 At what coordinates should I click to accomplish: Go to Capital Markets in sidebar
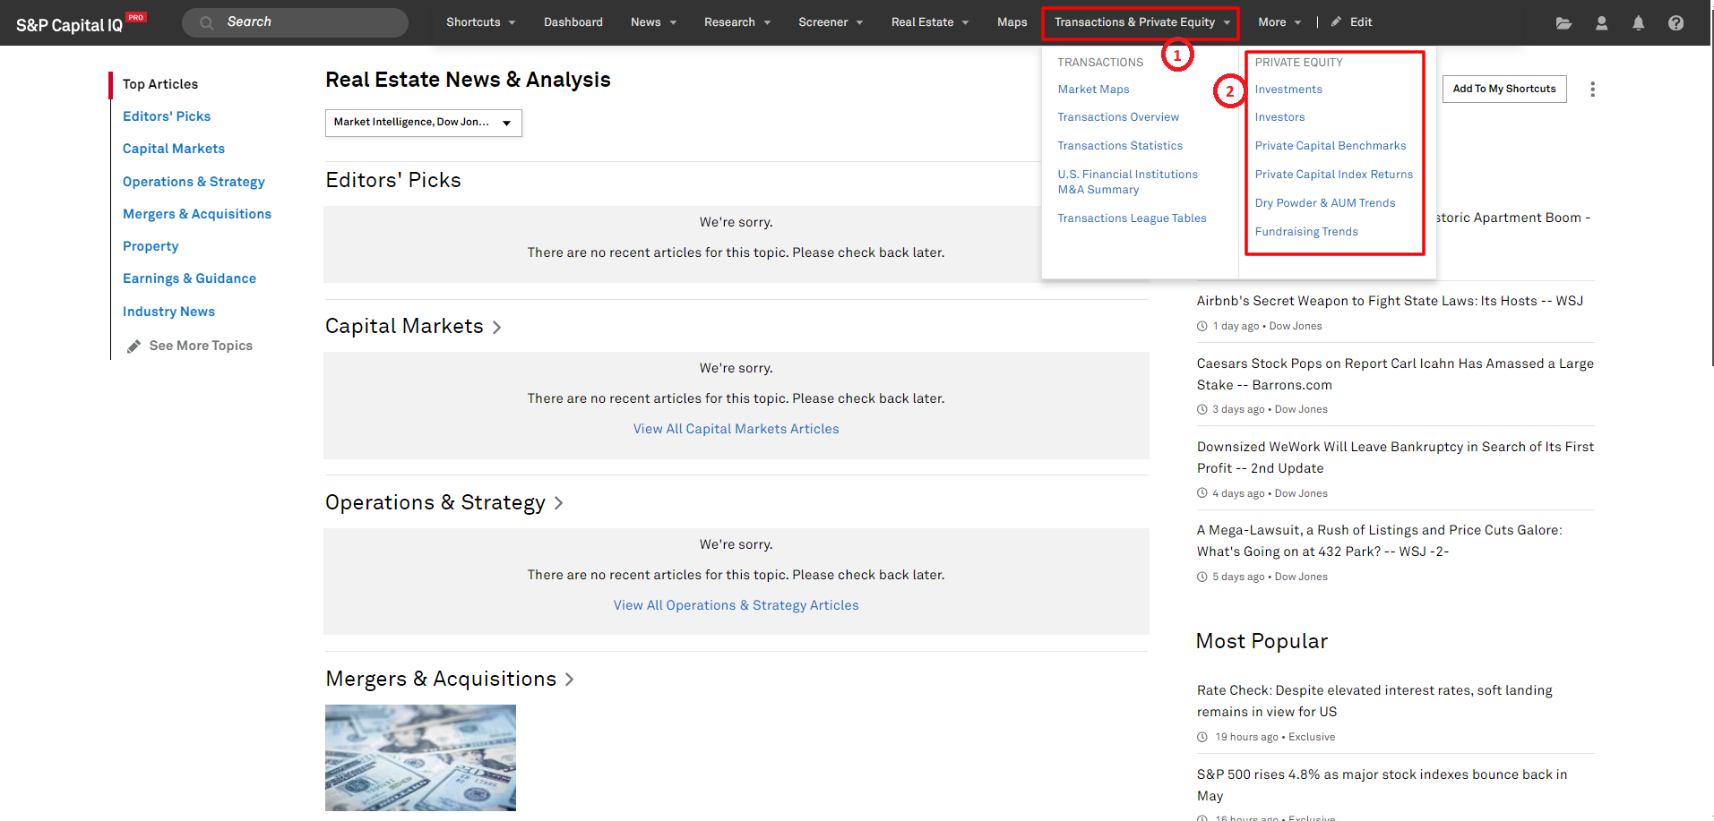click(174, 149)
